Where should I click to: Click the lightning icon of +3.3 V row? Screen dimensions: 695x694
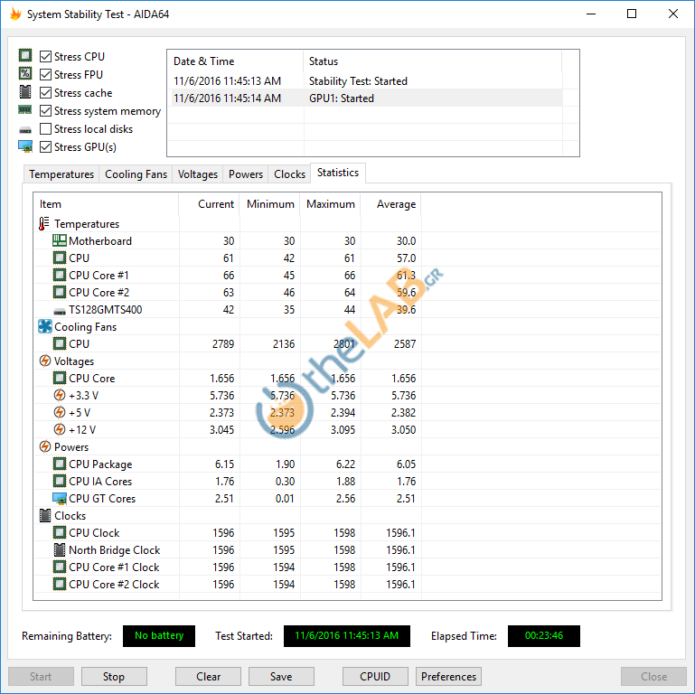point(60,395)
